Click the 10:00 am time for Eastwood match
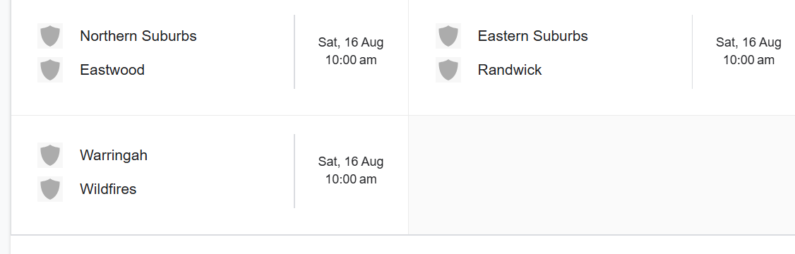 (x=351, y=60)
